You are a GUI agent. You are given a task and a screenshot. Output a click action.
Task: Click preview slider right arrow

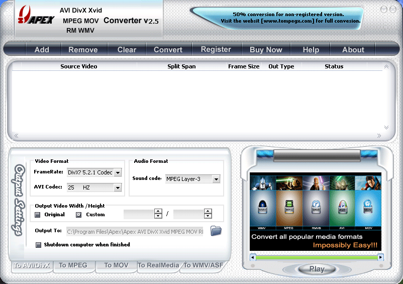380,257
